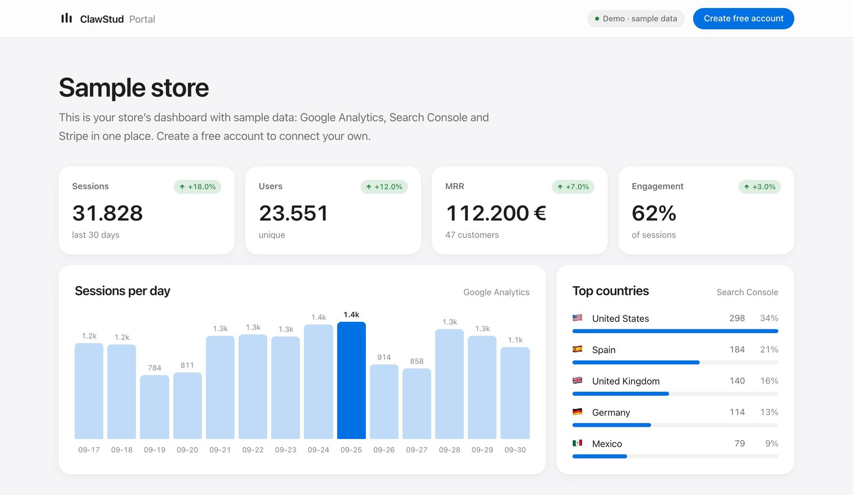Click the Spain session count 184

(737, 350)
